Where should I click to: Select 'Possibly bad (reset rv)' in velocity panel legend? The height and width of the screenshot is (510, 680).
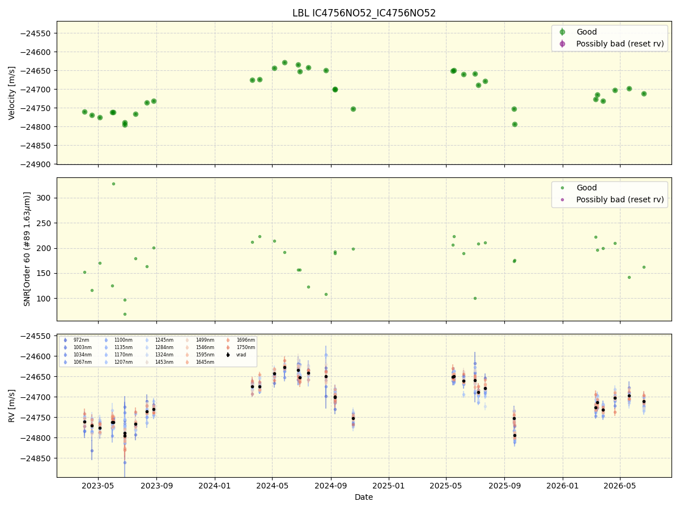pyautogui.click(x=620, y=44)
